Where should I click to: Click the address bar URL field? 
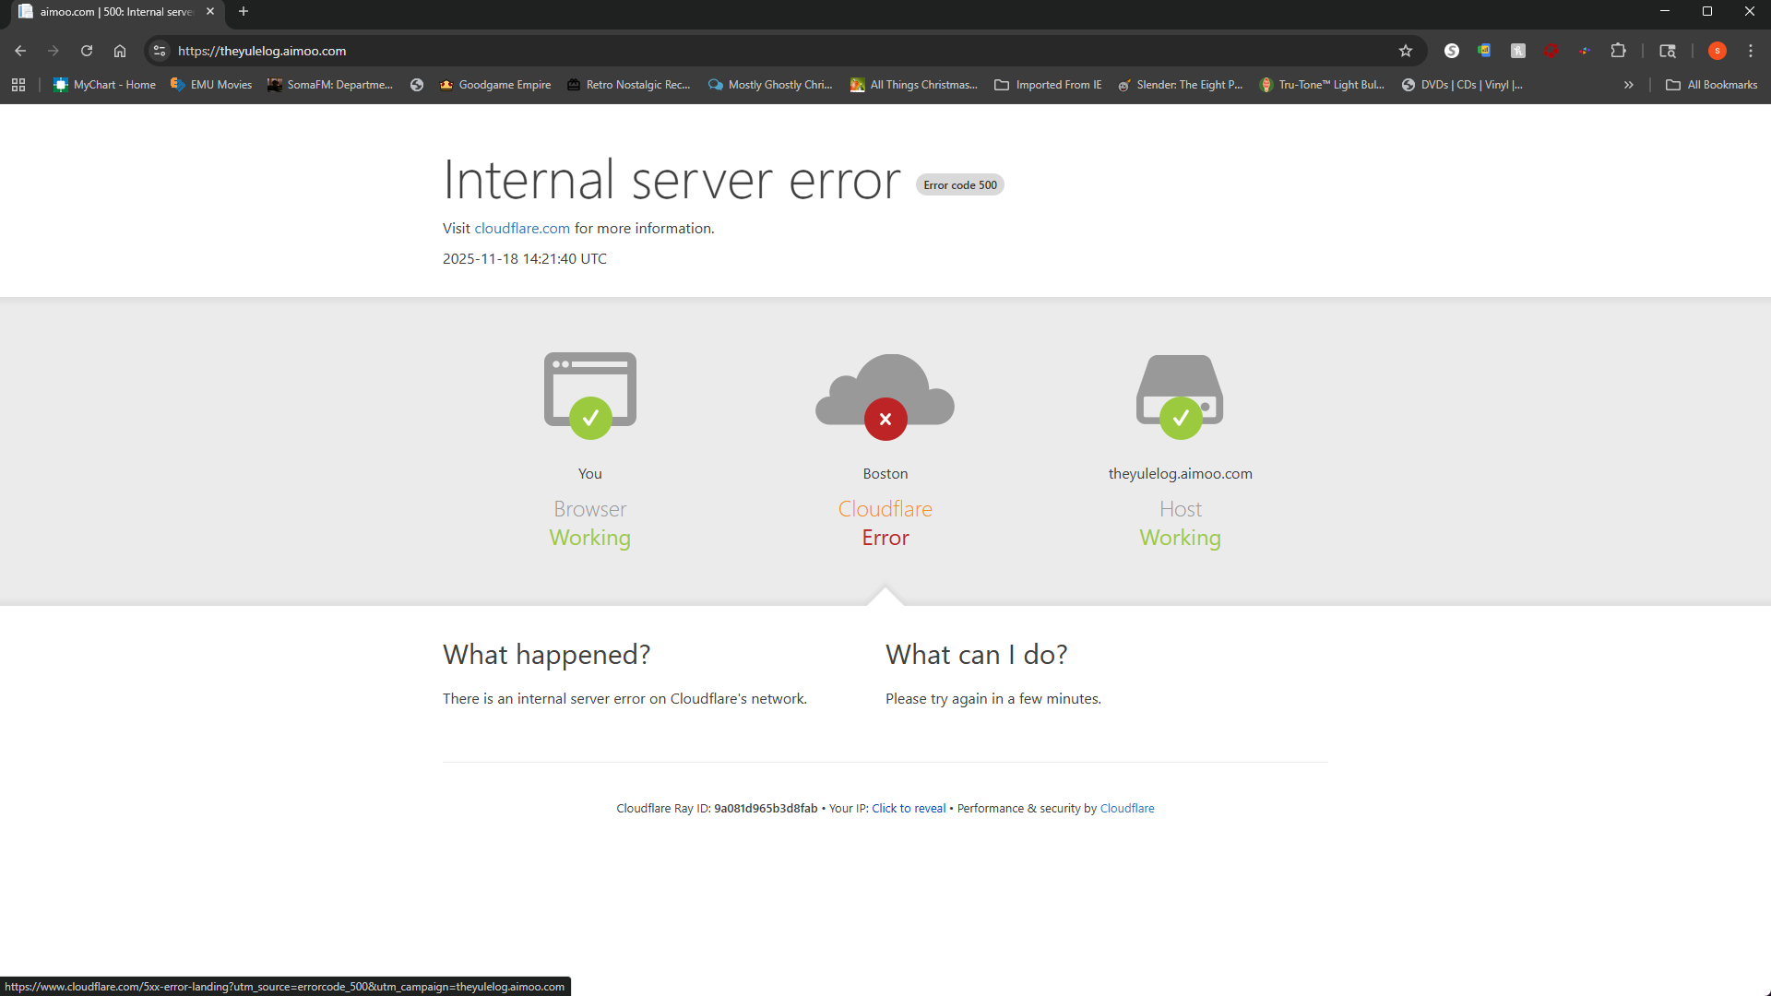click(x=646, y=51)
